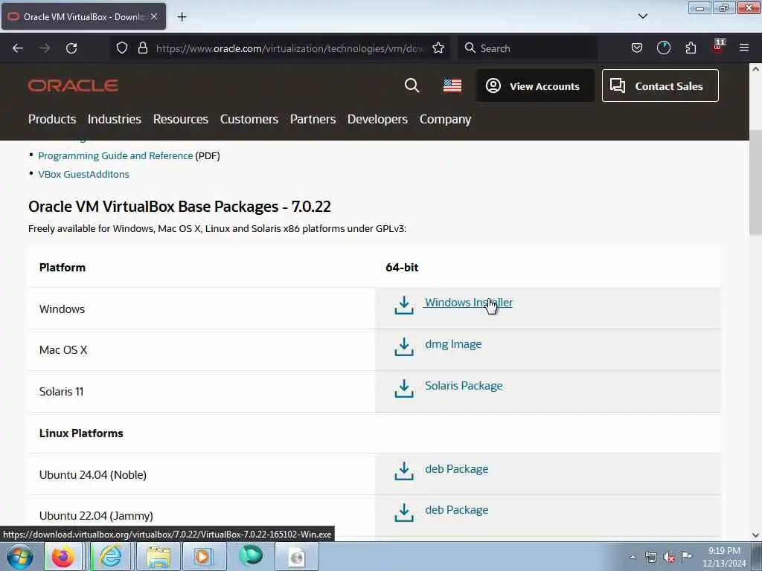The width and height of the screenshot is (762, 571).
Task: Click the site security padlock icon
Action: click(142, 48)
